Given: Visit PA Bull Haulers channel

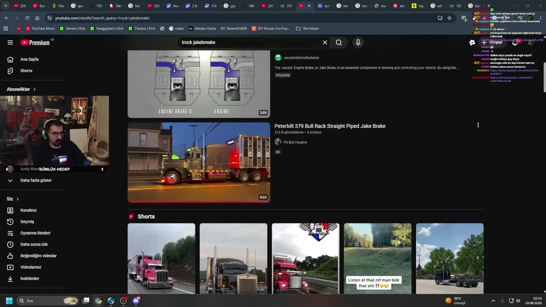Looking at the screenshot, I should 295,142.
